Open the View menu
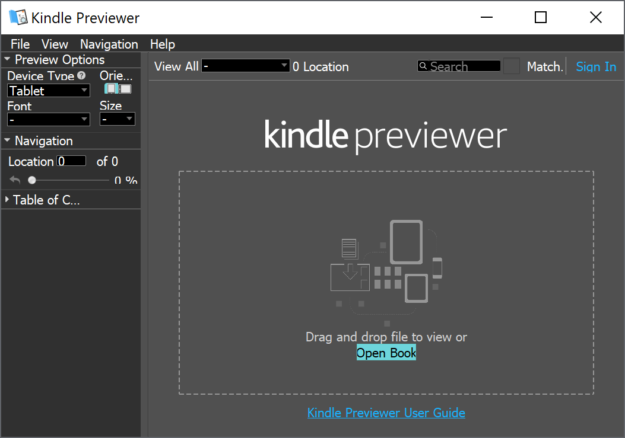 55,44
